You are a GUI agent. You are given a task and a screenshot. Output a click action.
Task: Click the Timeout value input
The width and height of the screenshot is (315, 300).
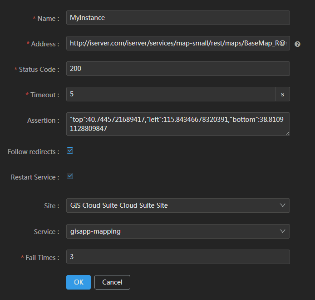(x=171, y=95)
